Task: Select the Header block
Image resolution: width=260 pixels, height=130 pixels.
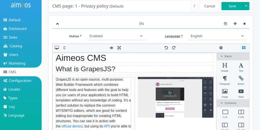Action: (x=225, y=67)
